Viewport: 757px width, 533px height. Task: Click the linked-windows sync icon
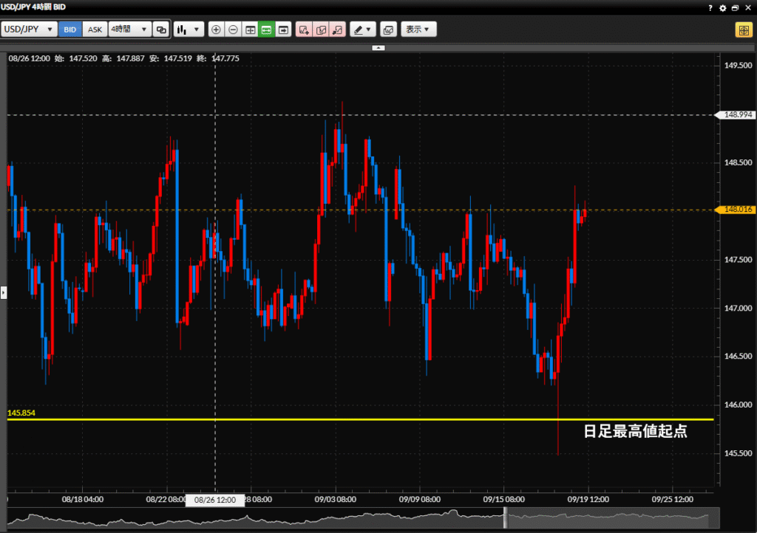(160, 30)
